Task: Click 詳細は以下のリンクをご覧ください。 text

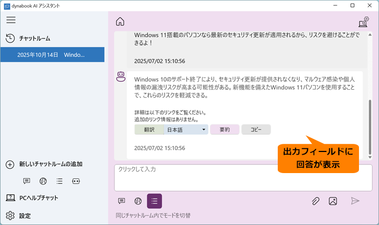Action: coord(170,112)
